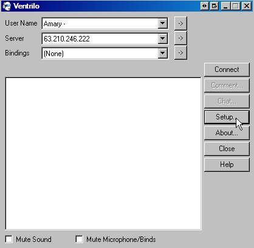The height and width of the screenshot is (248, 254).
Task: Click the compact view icon in title bar
Action: coord(215,6)
